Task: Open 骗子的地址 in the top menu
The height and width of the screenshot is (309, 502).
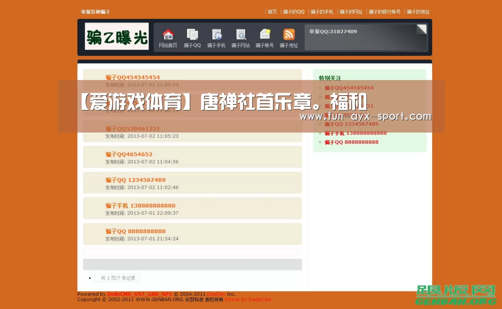Action: coord(418,12)
